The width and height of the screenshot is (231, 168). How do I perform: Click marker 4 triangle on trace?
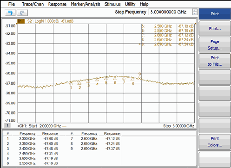click(x=97, y=80)
